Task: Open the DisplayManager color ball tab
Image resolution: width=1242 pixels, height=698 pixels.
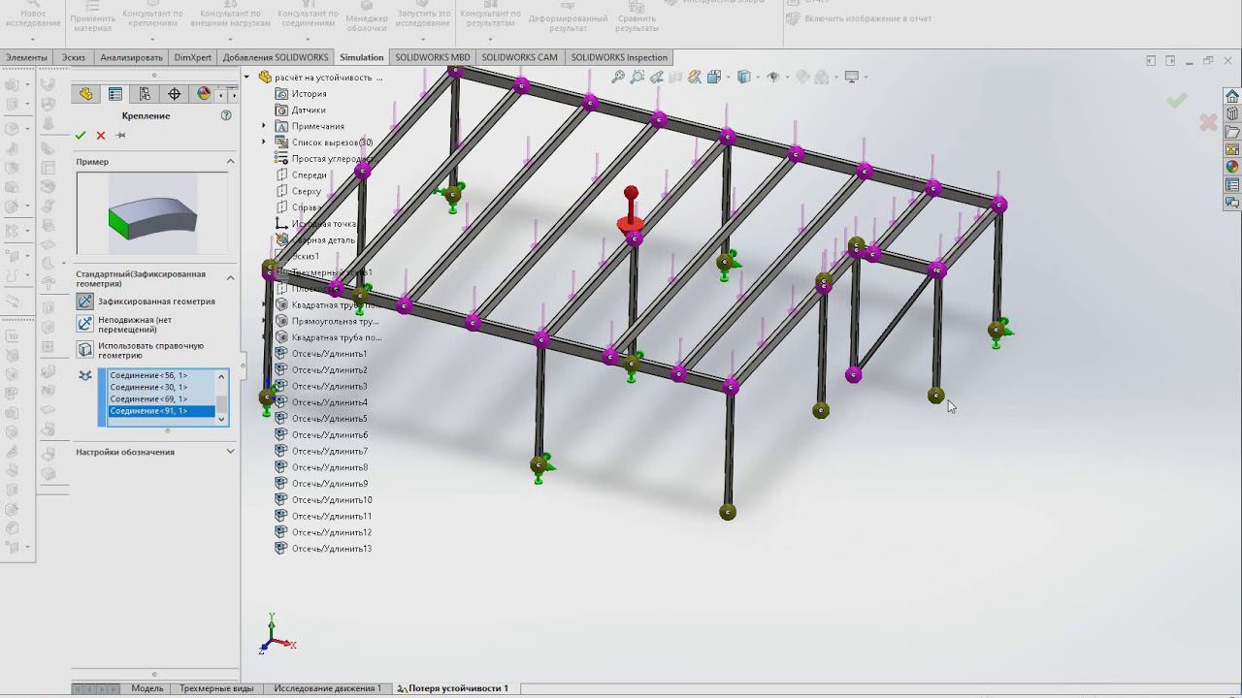Action: pyautogui.click(x=204, y=94)
